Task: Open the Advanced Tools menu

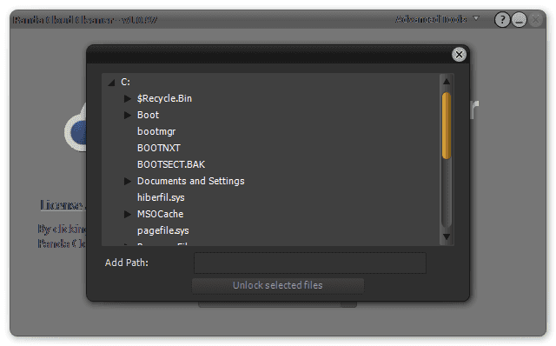Action: click(x=431, y=19)
